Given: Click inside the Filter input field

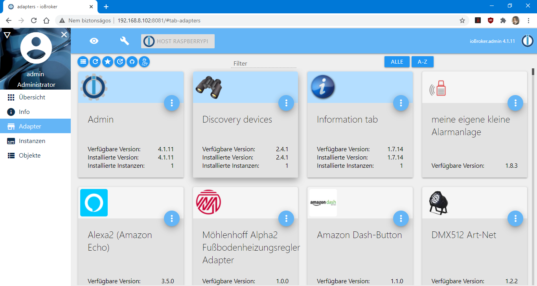Looking at the screenshot, I should click(x=263, y=63).
